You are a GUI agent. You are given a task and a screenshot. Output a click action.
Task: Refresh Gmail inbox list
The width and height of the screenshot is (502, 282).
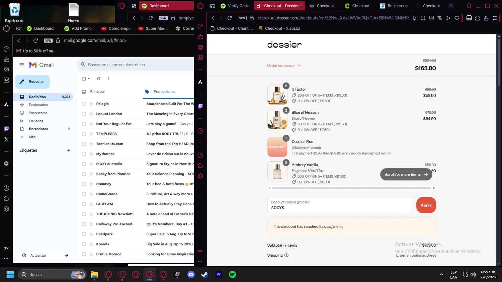tap(99, 79)
